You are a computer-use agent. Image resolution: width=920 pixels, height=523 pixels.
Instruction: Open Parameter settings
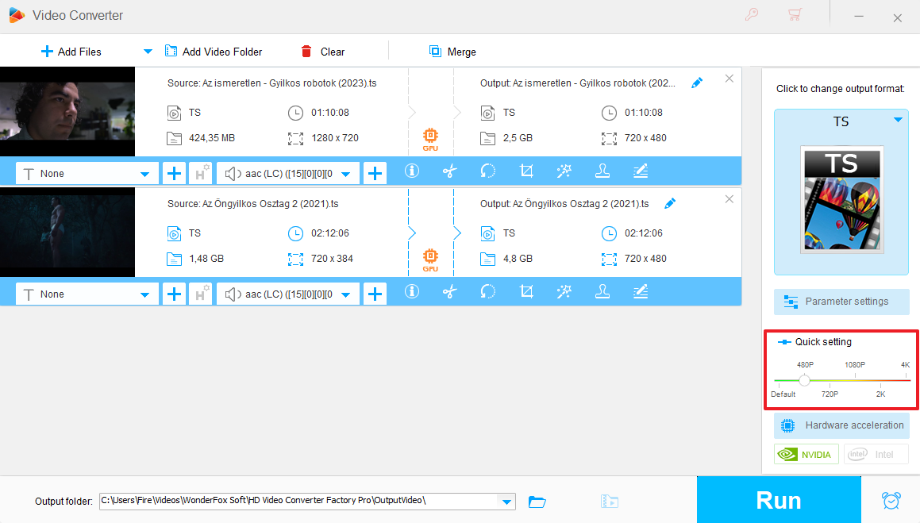[841, 302]
